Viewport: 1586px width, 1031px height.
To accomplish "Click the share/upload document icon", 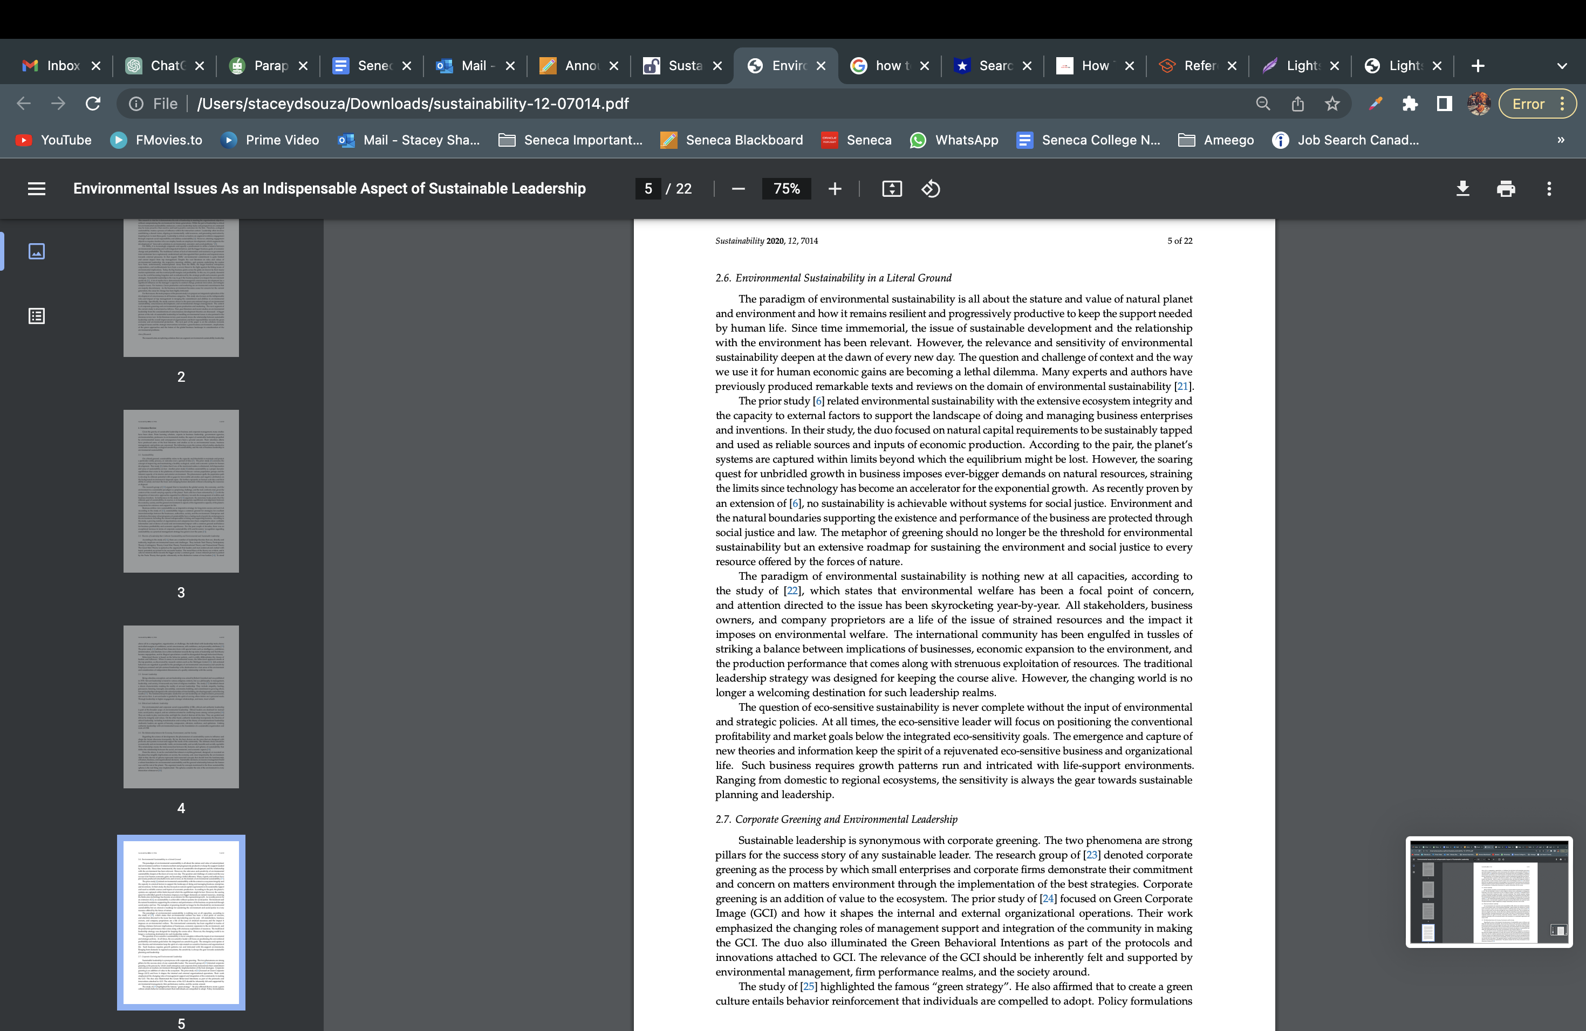I will pyautogui.click(x=1298, y=104).
